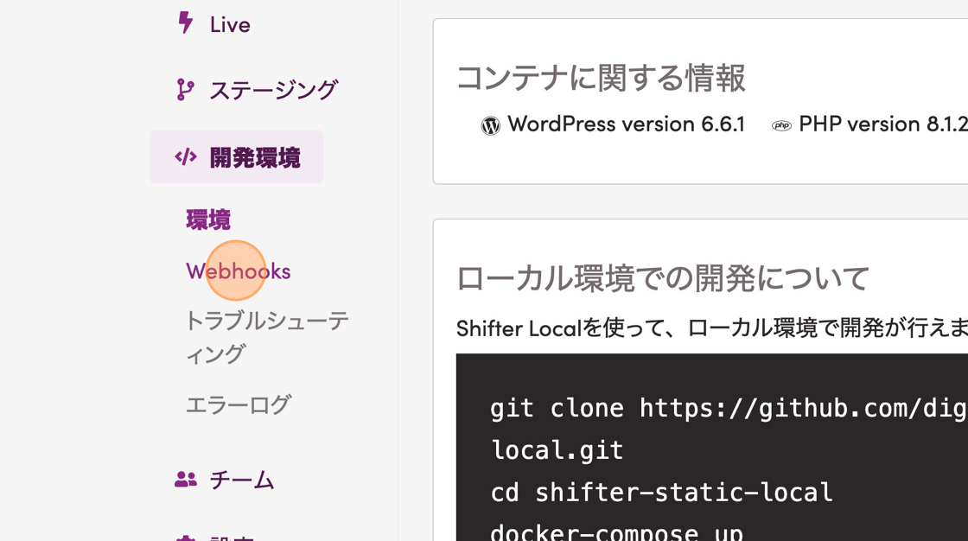968x541 pixels.
Task: Click the WordPress logo icon
Action: tap(491, 125)
